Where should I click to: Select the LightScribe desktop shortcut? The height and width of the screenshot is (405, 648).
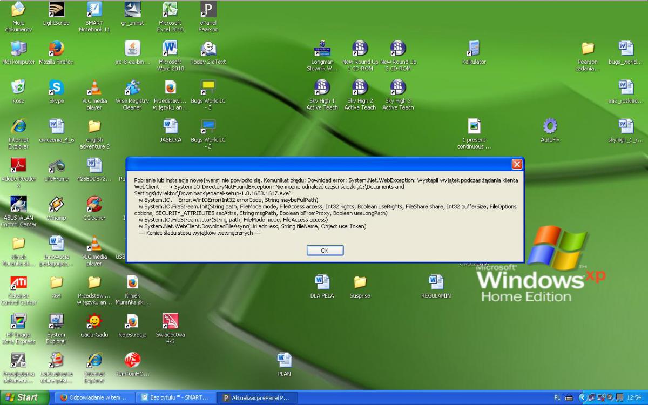coord(56,14)
